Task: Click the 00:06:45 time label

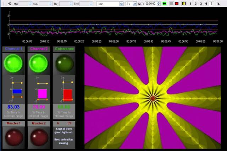Action: tap(166, 41)
